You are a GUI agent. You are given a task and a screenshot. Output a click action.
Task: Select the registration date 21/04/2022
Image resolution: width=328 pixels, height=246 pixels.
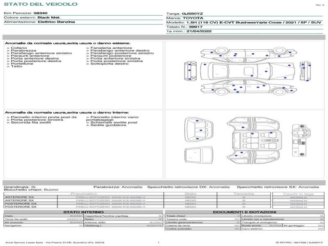(199, 31)
